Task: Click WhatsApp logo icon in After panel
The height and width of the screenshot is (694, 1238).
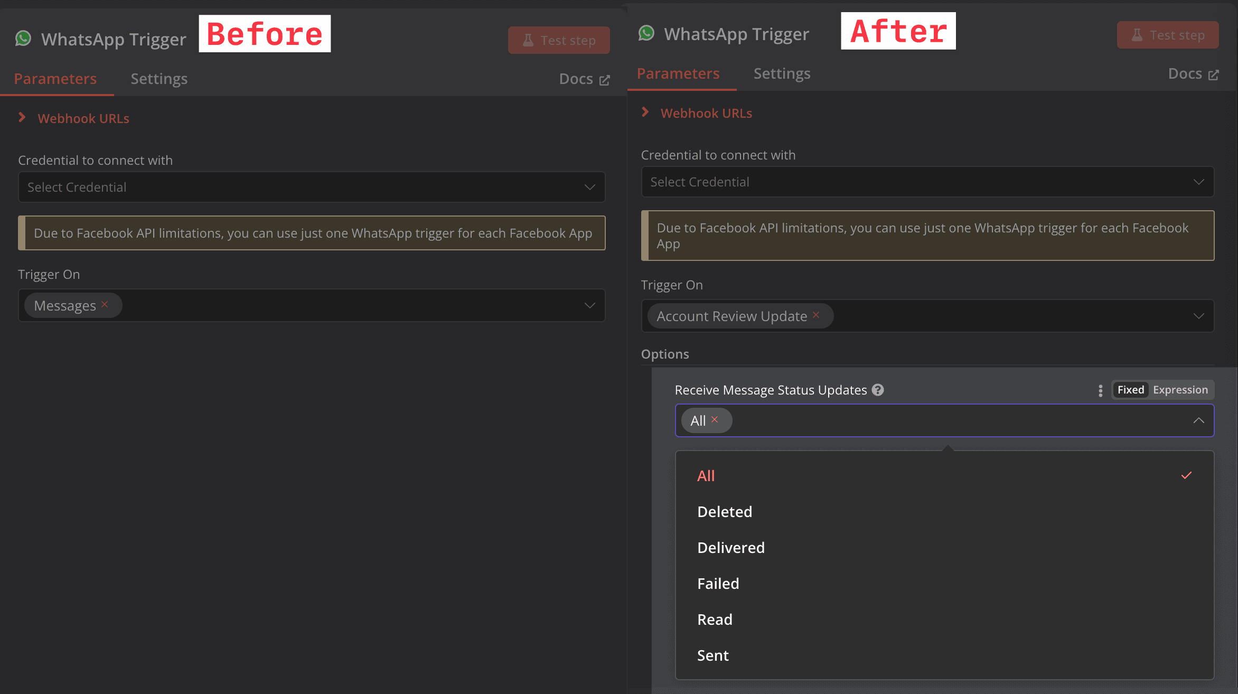Action: pos(646,33)
